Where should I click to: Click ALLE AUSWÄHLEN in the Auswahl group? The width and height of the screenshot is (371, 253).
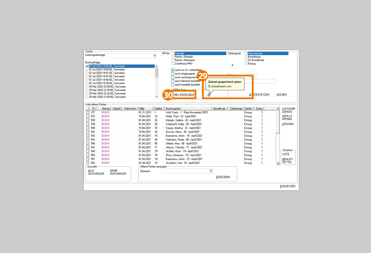click(x=96, y=172)
